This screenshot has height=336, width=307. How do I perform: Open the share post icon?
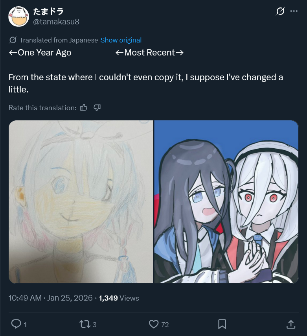[x=291, y=324]
